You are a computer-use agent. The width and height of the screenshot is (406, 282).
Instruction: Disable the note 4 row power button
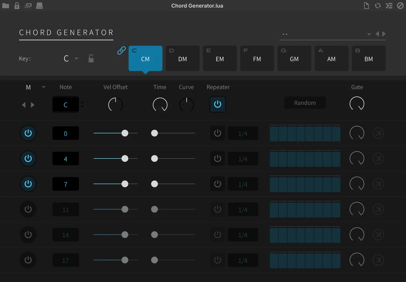pyautogui.click(x=28, y=158)
